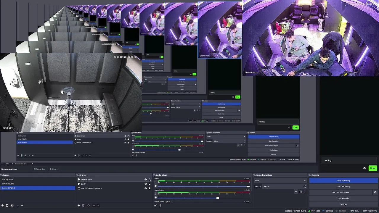Expand the Booth group in Sources
Image resolution: width=379 pixels, height=213 pixels.
tap(79, 184)
